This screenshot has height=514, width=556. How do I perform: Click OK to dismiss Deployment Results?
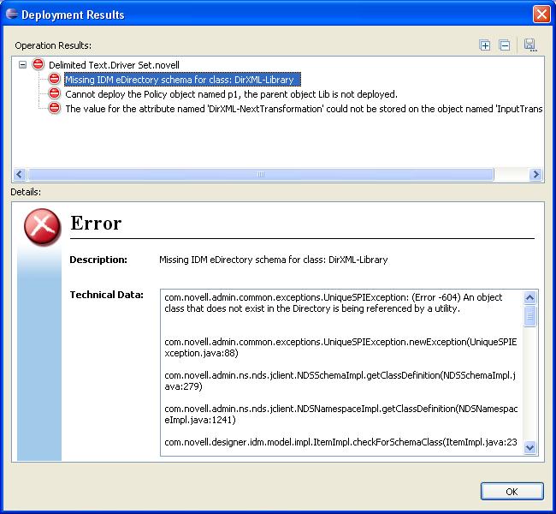click(512, 491)
